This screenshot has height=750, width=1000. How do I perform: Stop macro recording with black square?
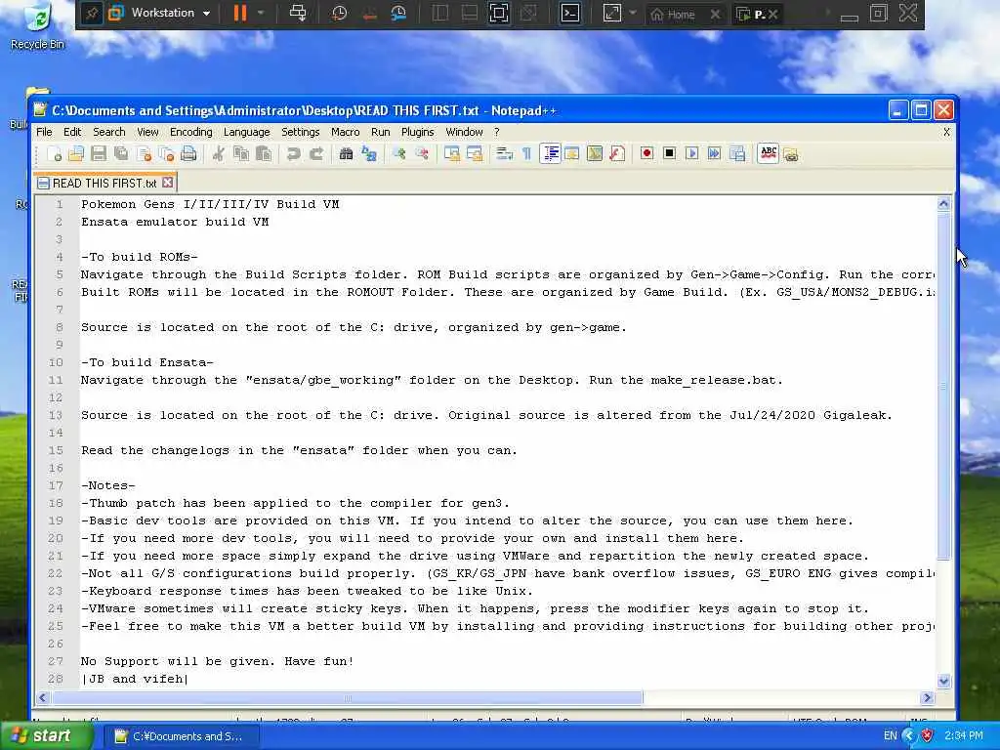click(669, 153)
